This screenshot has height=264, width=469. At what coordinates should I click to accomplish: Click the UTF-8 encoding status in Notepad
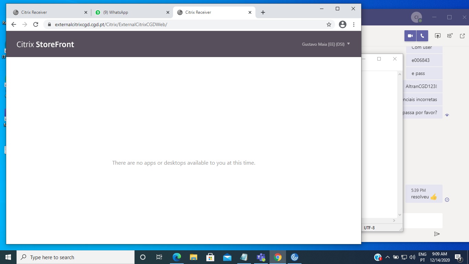point(369,228)
